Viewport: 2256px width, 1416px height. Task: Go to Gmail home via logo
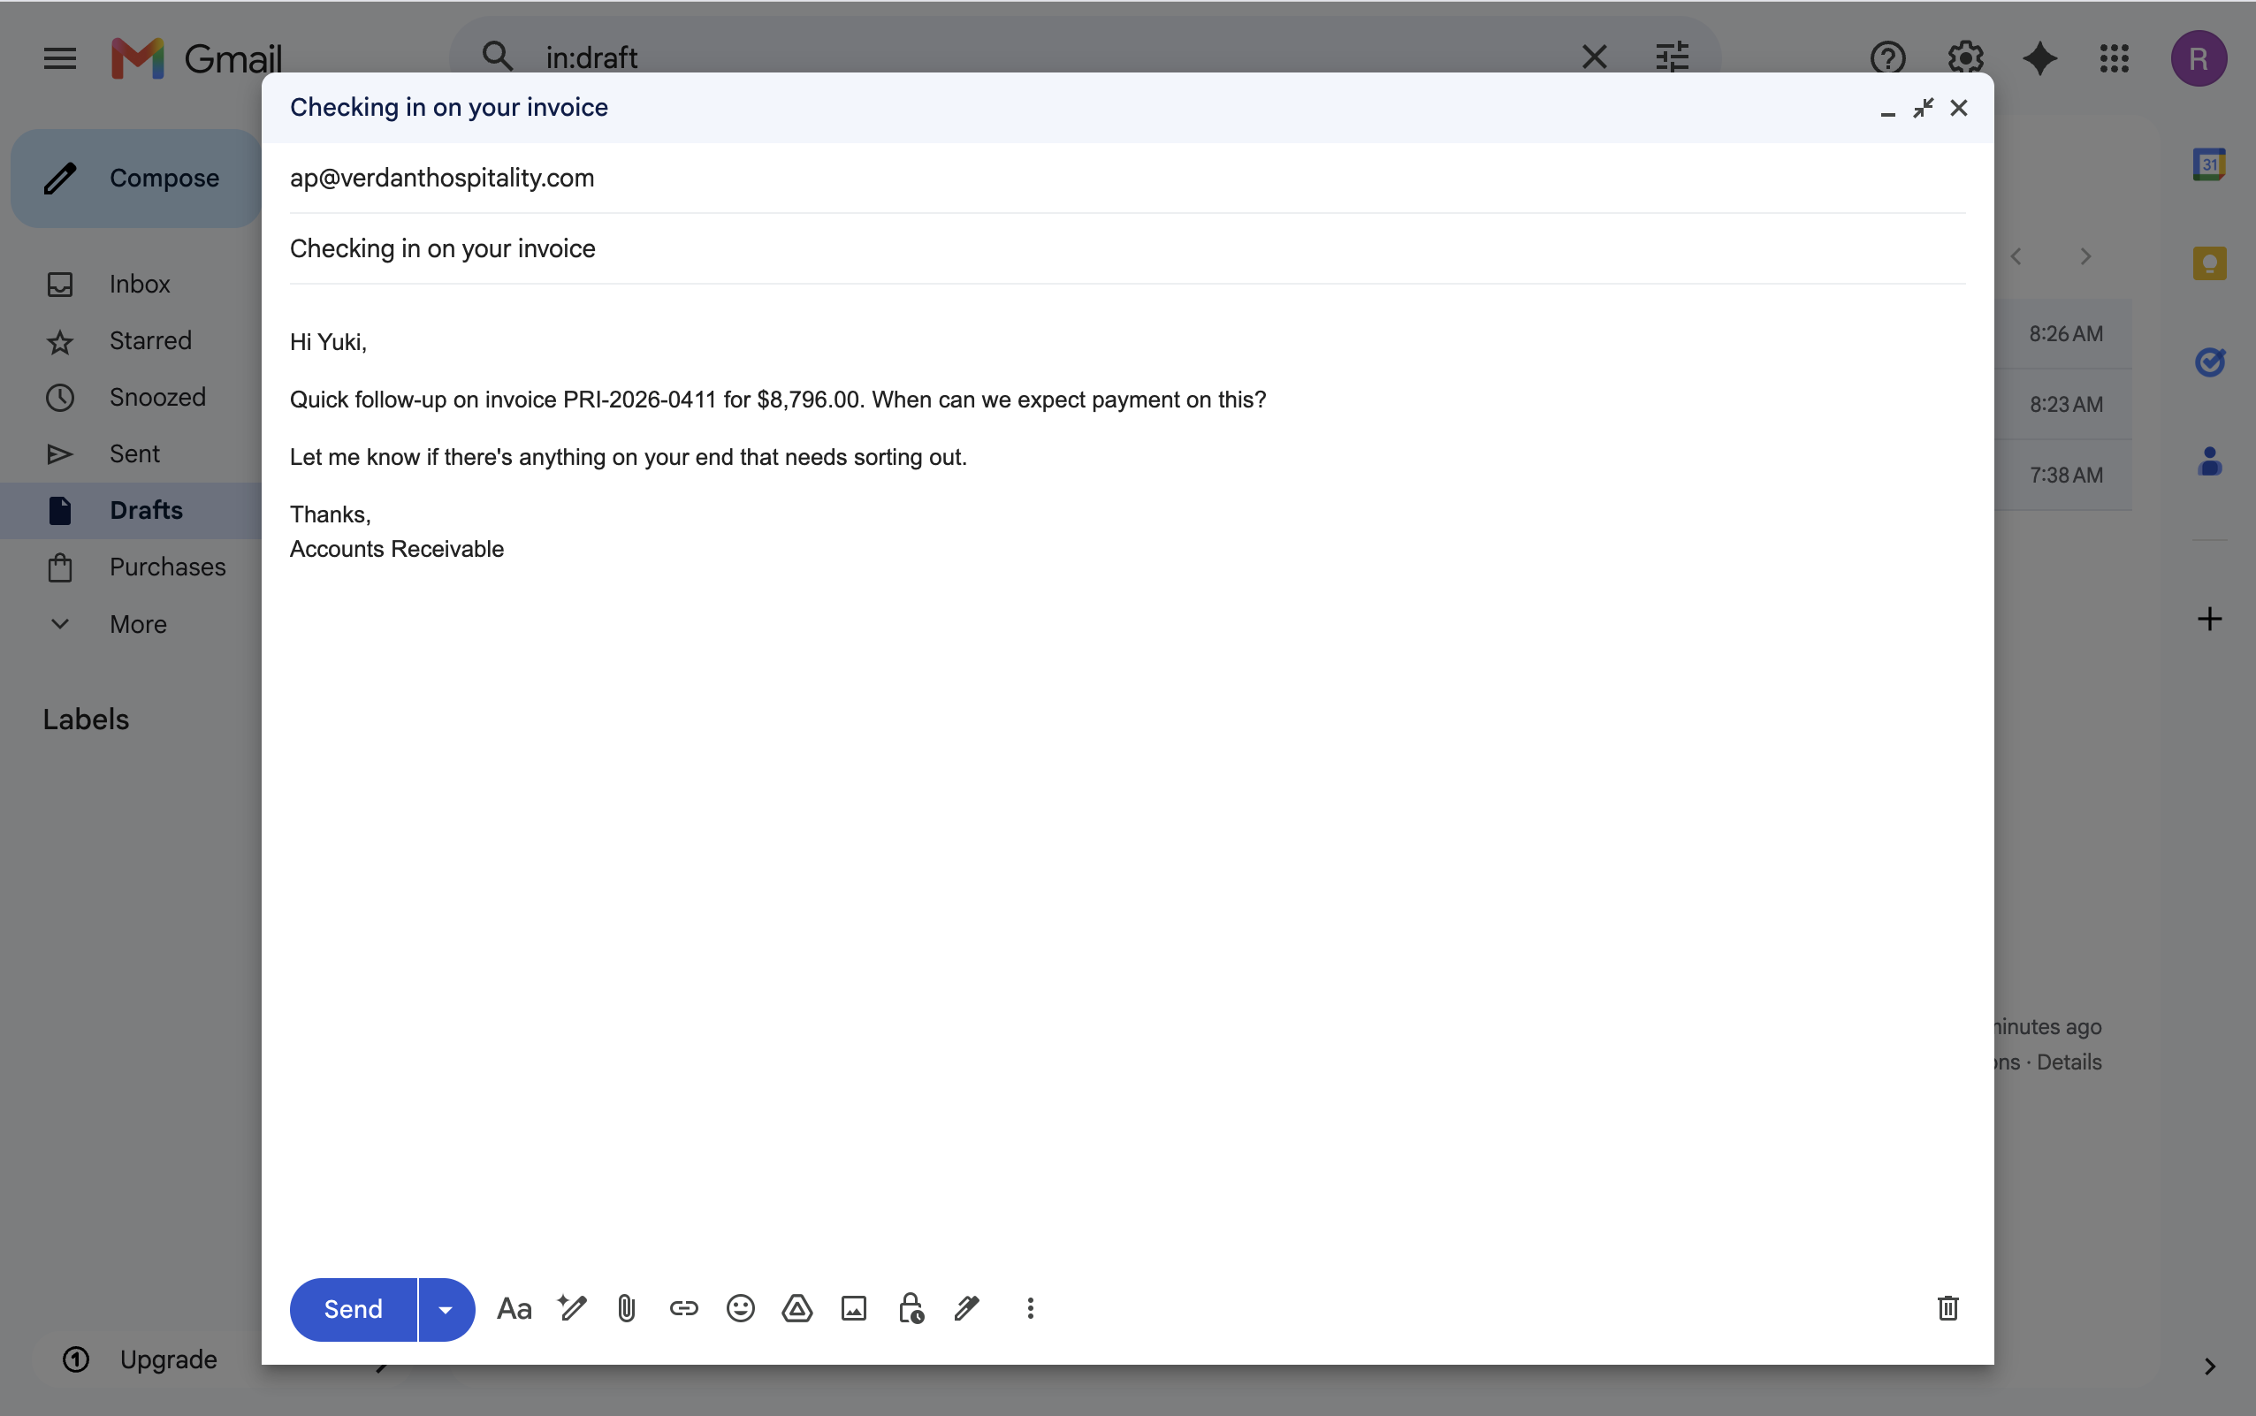[x=196, y=58]
